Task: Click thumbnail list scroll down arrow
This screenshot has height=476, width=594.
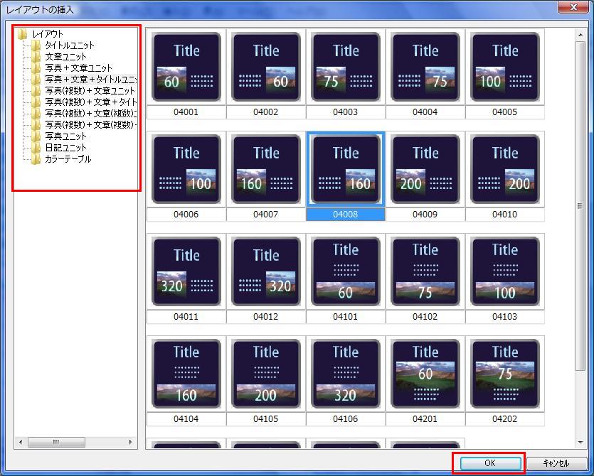Action: (x=580, y=442)
